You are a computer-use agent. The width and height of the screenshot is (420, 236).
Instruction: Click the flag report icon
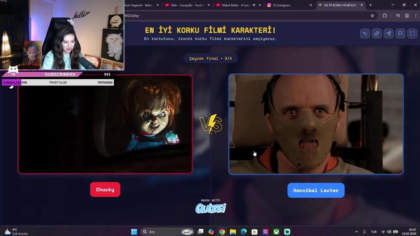pyautogui.click(x=401, y=33)
